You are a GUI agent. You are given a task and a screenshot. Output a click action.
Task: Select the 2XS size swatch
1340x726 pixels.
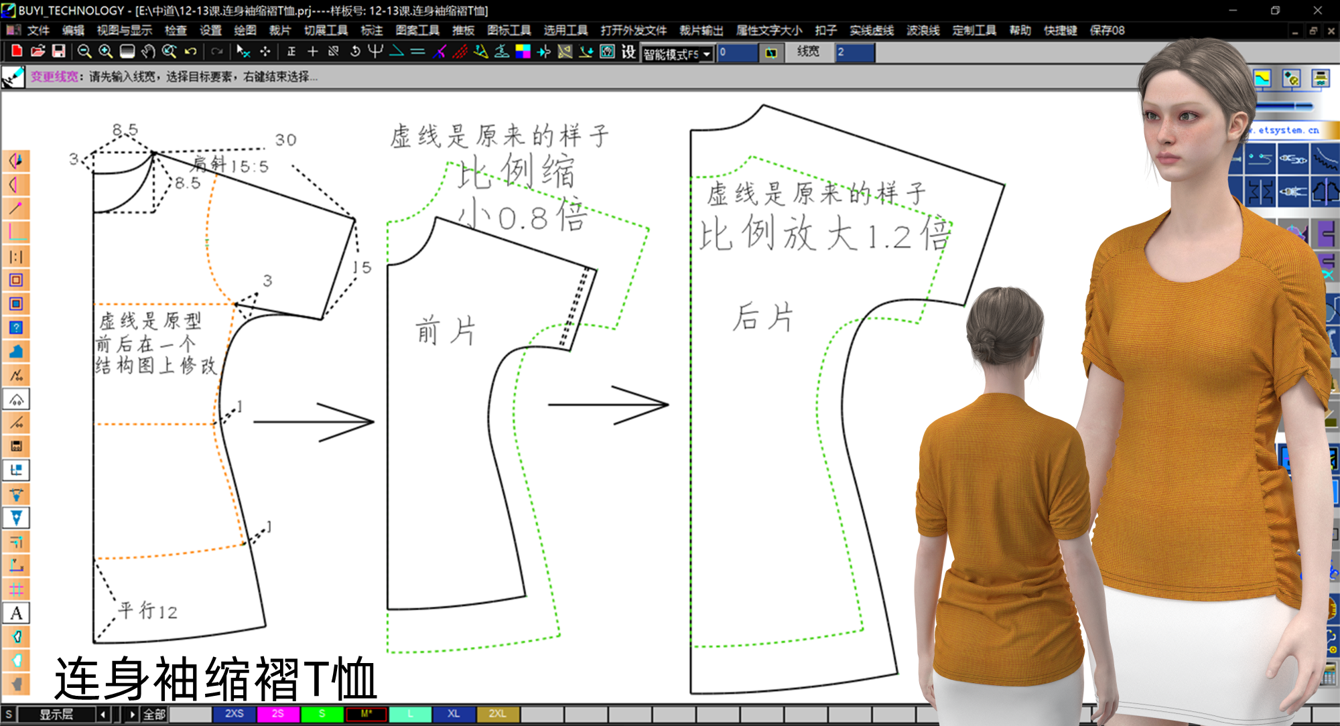pyautogui.click(x=234, y=714)
